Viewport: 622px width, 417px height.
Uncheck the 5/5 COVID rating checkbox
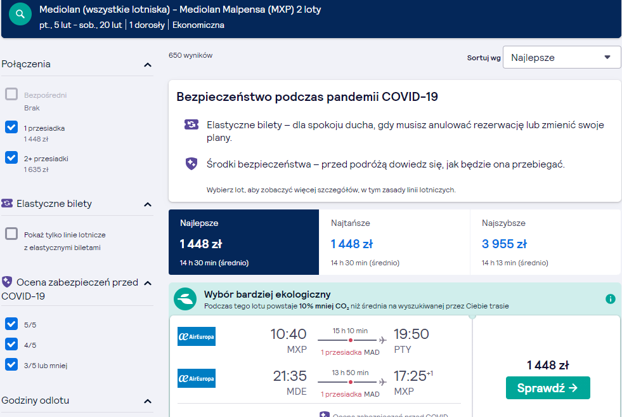(x=11, y=324)
